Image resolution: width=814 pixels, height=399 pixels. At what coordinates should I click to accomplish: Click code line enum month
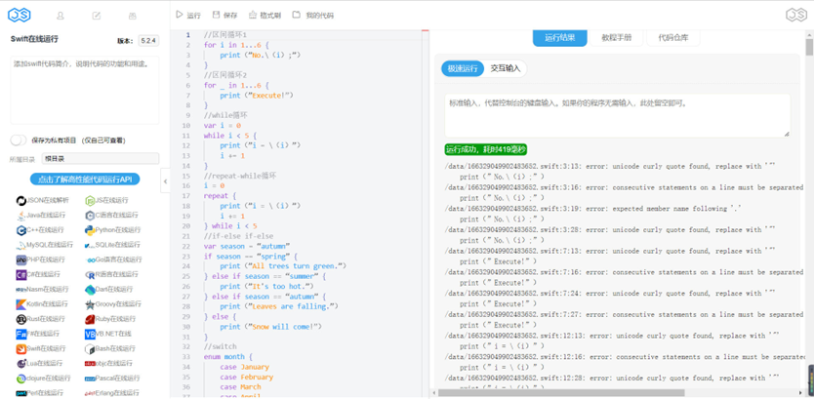pyautogui.click(x=227, y=357)
